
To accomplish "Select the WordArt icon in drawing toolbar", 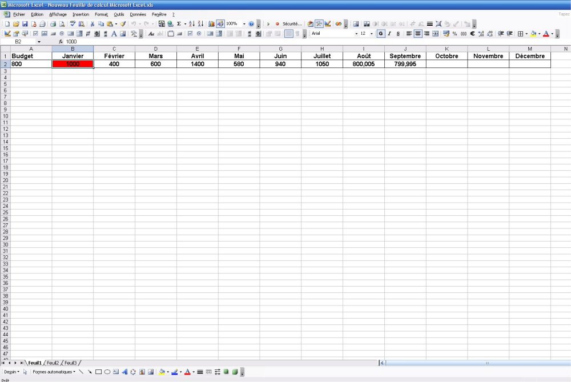I will (x=124, y=372).
